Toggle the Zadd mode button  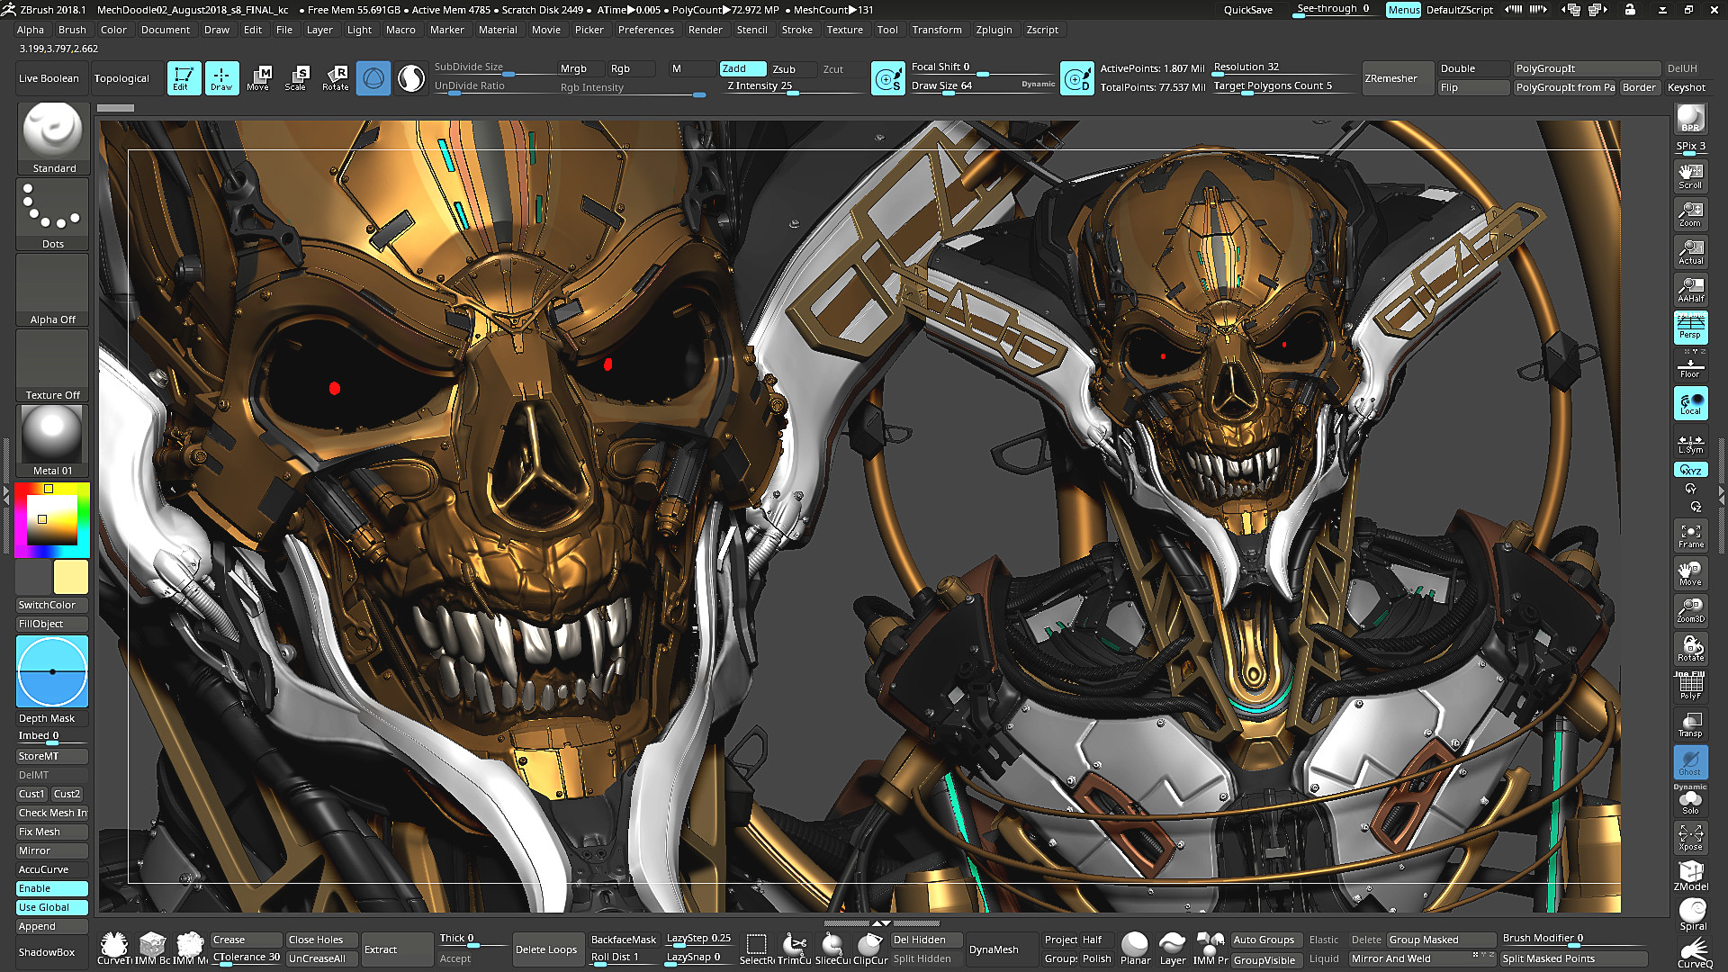[x=742, y=68]
